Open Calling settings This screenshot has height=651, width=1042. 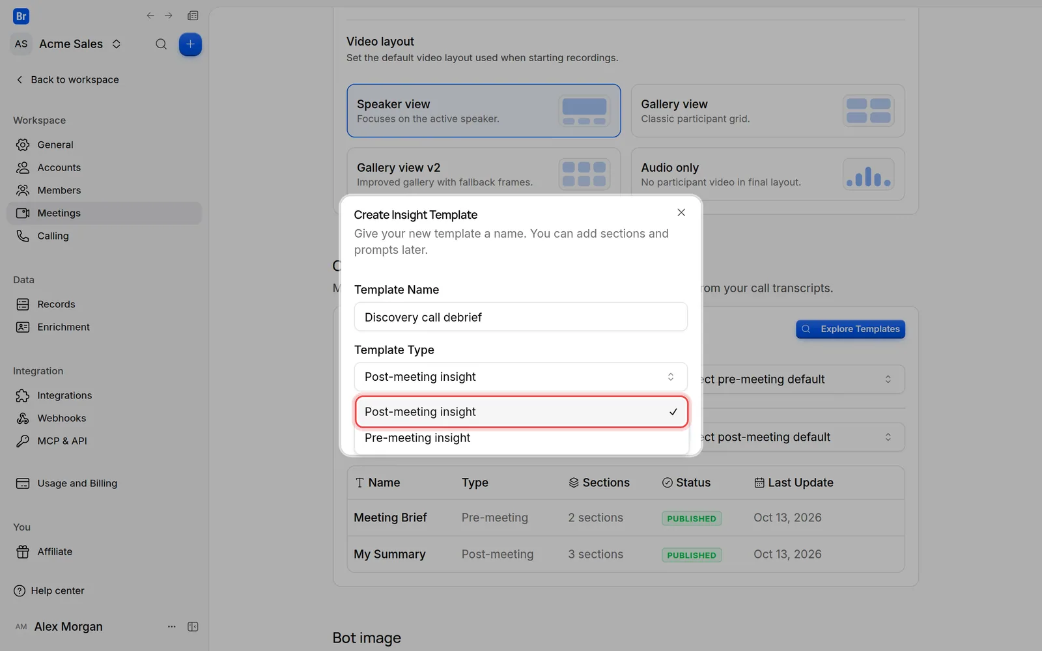(104, 236)
